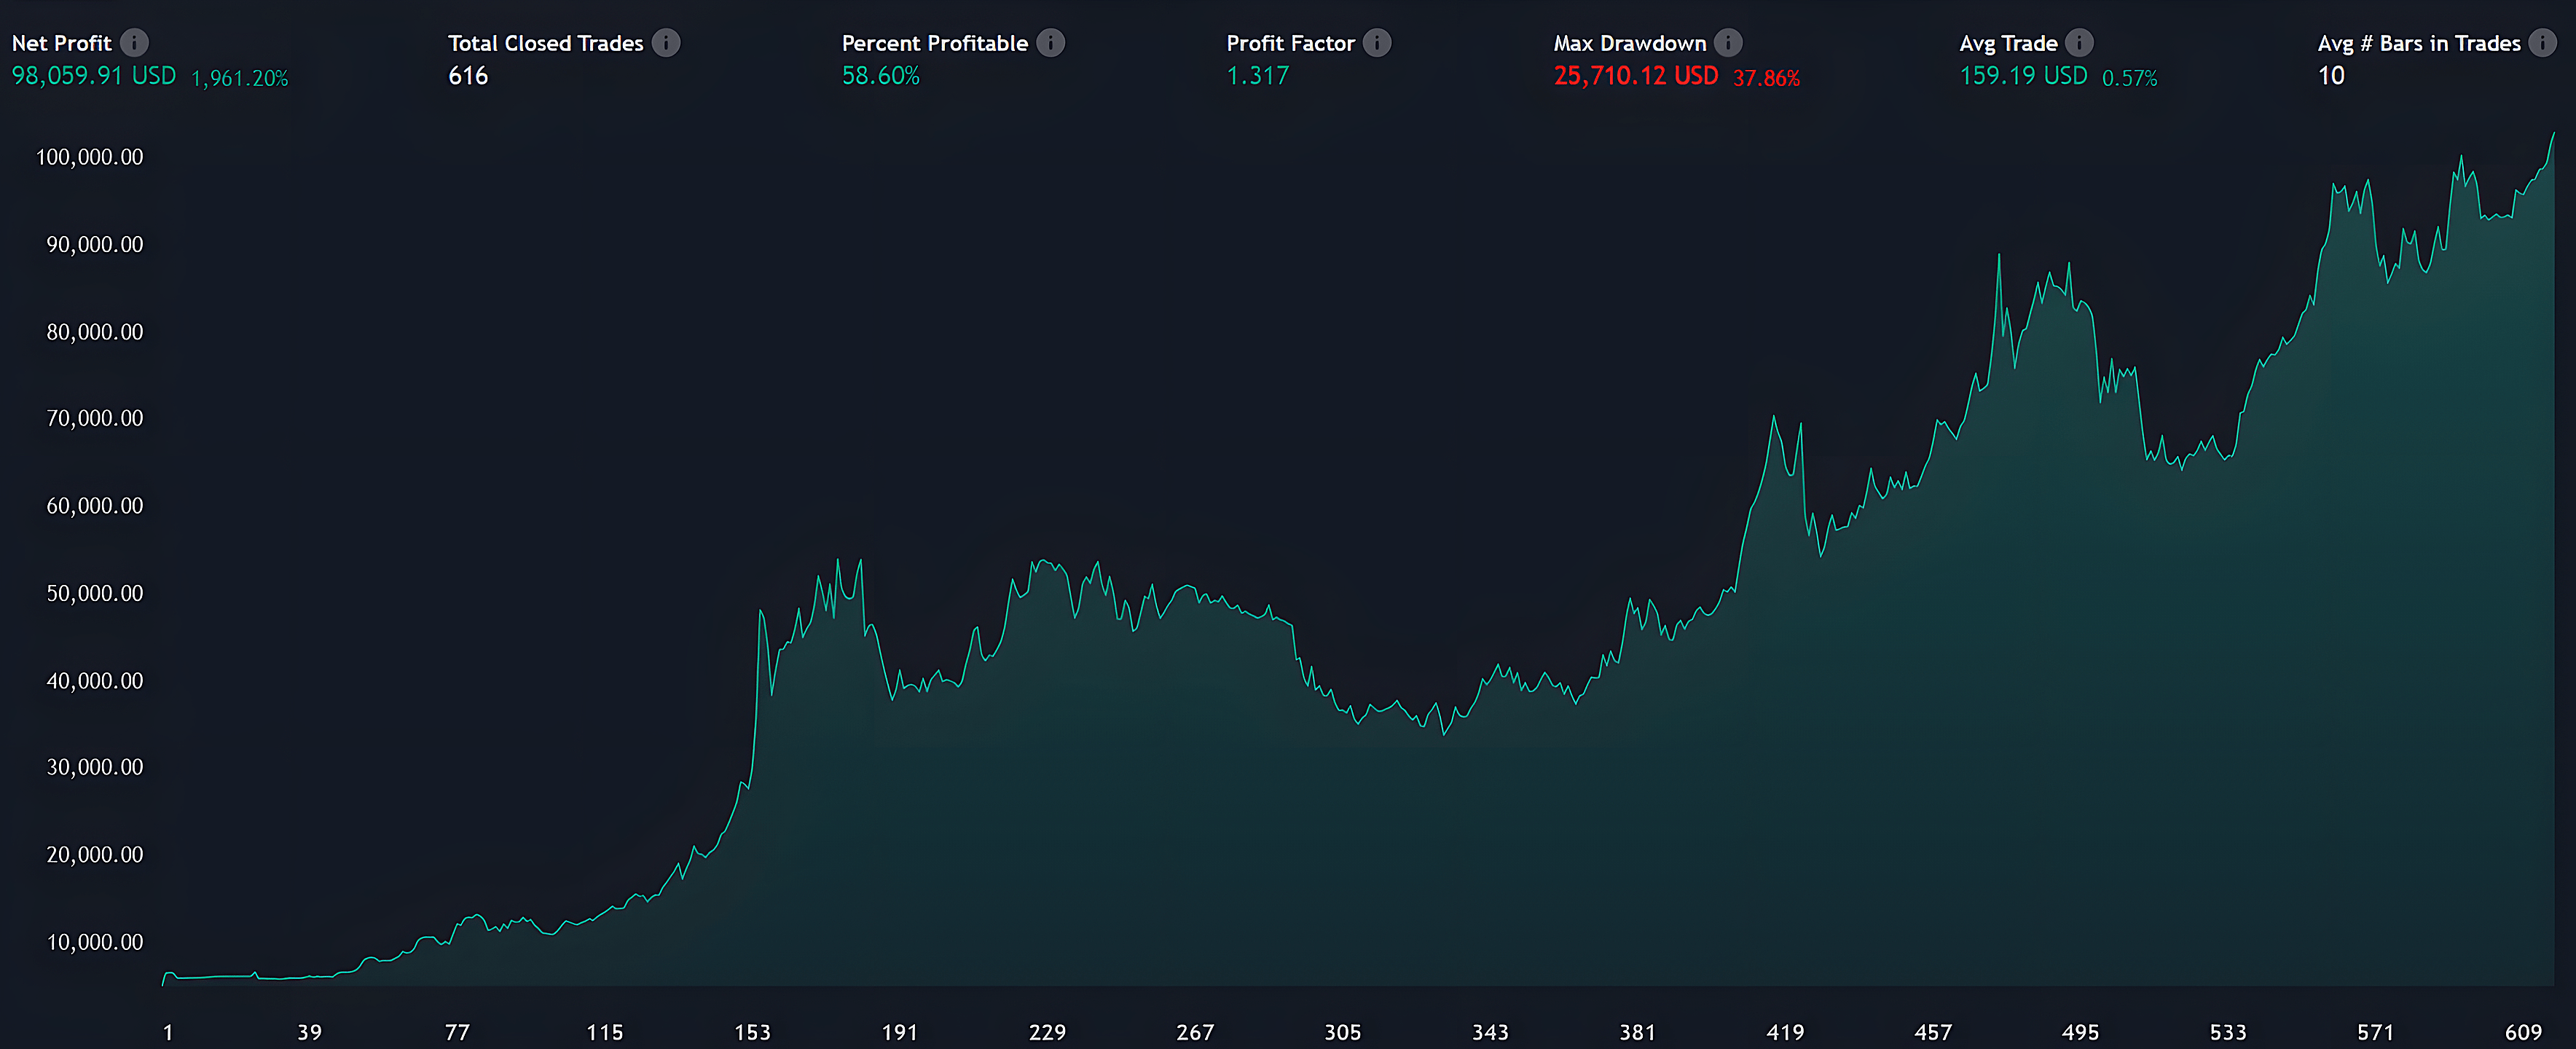The width and height of the screenshot is (2576, 1049).
Task: Show info for Max Drawdown
Action: (1728, 43)
